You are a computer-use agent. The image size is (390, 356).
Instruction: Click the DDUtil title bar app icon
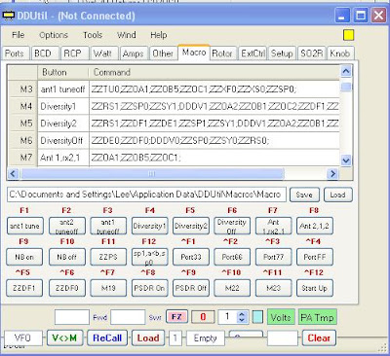point(9,16)
